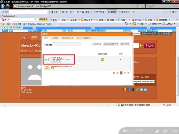Image resolution: width=179 pixels, height=134 pixels.
Task: Select the 我的粉絲 filter
Action: point(125,44)
